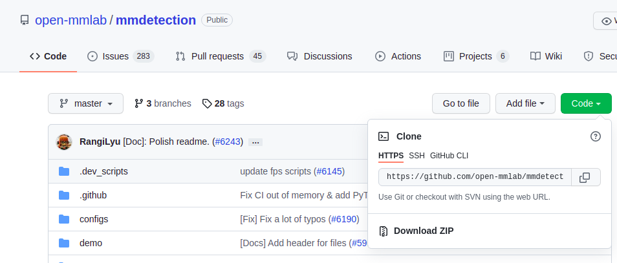
Task: Click the terminal Clone icon
Action: tap(384, 136)
